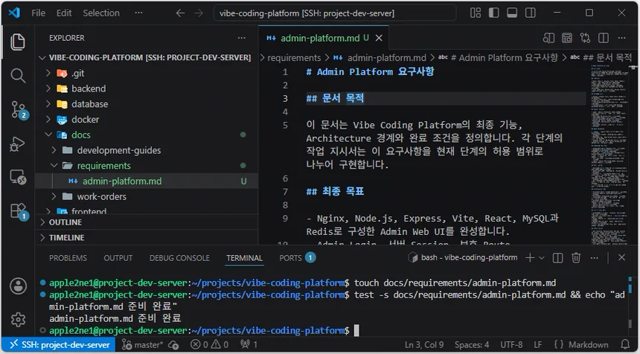Screen dimensions: 640x354
Task: Toggle Primary Side Bar visibility
Action: [494, 13]
